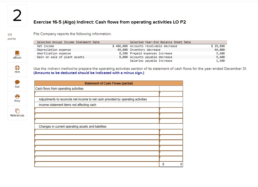Open the second dropdown under Income statement items not affecting cash

[x=97, y=115]
